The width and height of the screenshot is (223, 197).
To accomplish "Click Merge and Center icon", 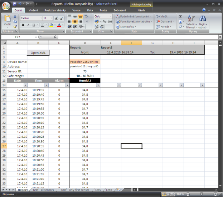I will (x=86, y=21).
